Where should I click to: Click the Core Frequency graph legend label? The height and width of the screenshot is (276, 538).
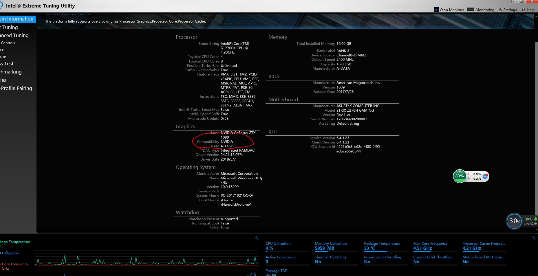tap(14, 264)
